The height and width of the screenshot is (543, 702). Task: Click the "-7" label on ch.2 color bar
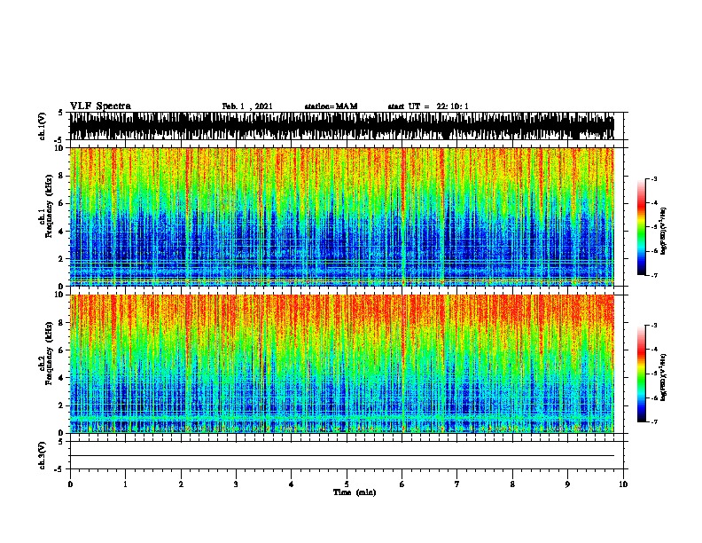pyautogui.click(x=653, y=422)
